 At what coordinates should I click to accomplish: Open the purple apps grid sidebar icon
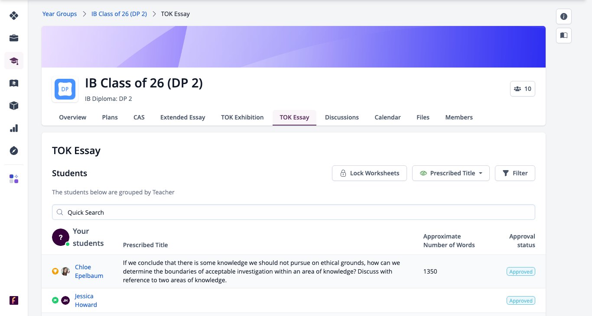(x=14, y=179)
